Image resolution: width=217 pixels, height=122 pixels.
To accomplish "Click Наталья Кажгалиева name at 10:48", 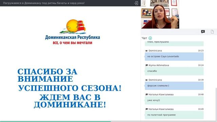I will [161, 95].
